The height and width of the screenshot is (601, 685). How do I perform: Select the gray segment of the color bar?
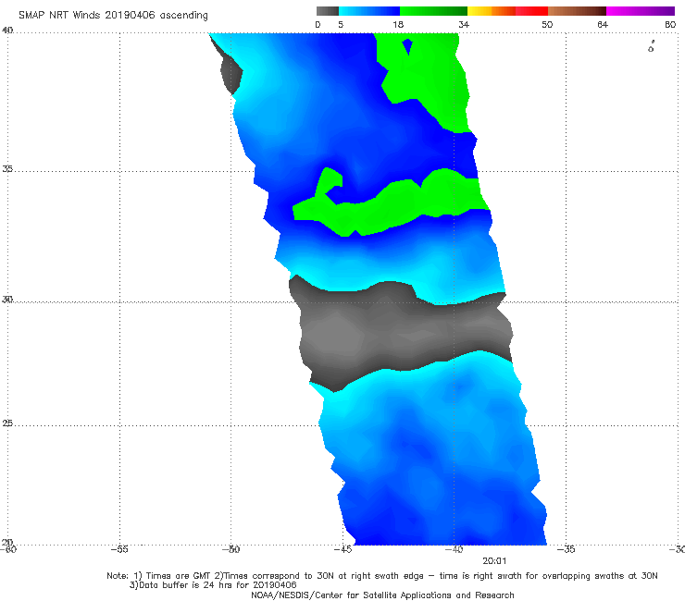[x=327, y=11]
